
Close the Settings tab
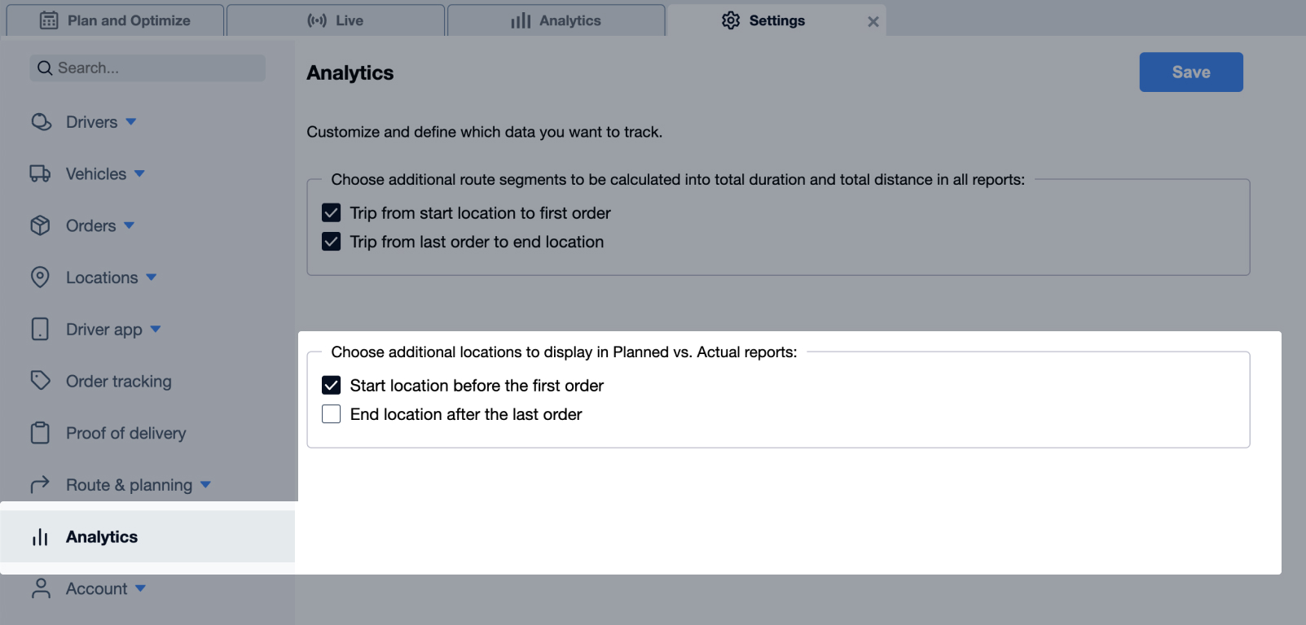pyautogui.click(x=873, y=22)
